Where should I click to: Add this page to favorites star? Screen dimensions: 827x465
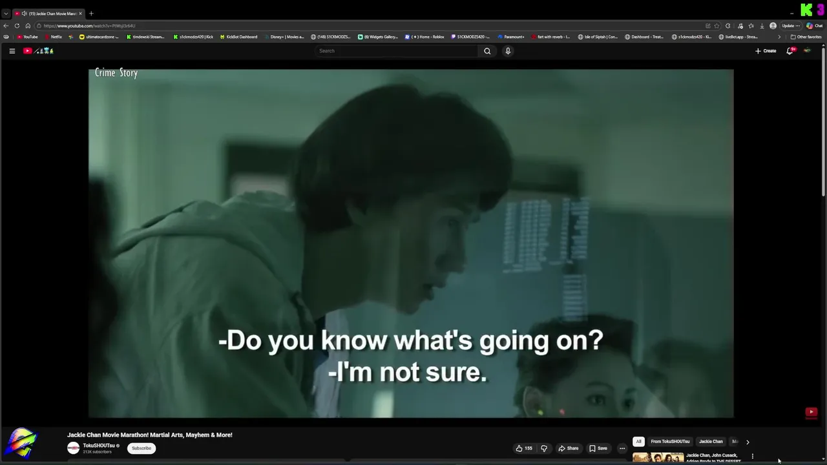pos(717,26)
